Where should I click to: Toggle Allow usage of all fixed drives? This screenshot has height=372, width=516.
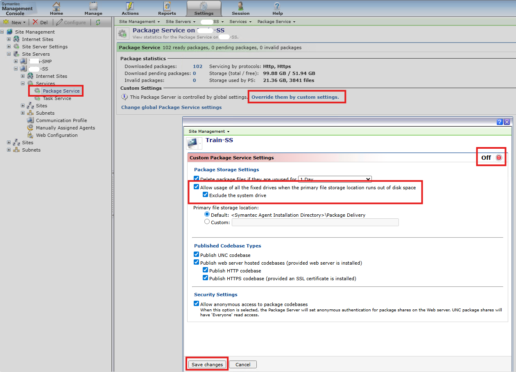[x=197, y=187]
